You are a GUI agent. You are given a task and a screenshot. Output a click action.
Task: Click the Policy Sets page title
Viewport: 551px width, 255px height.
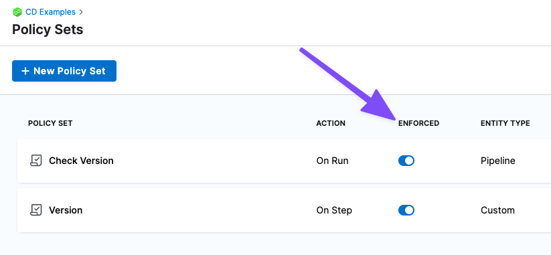[x=48, y=29]
